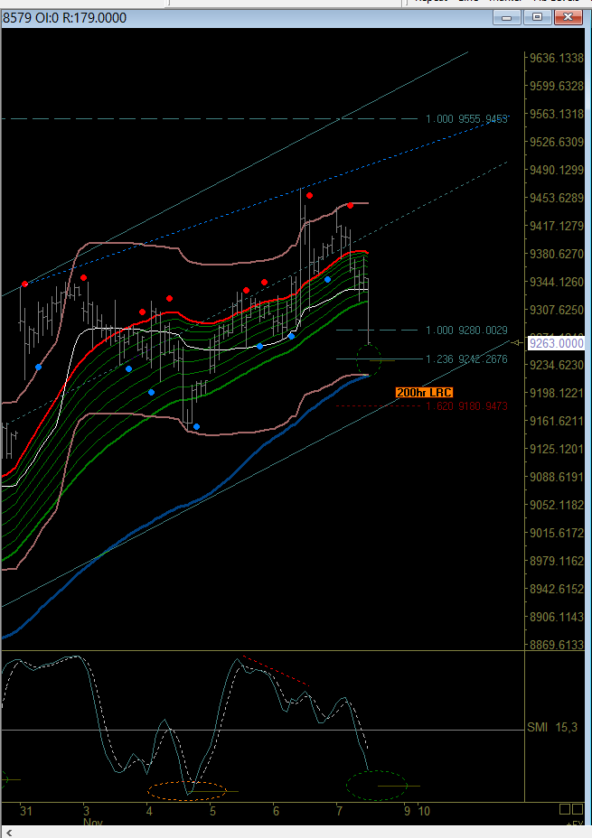Screen dimensions: 592x838
Task: Click the 9380.6270 price axis value
Action: (x=556, y=254)
